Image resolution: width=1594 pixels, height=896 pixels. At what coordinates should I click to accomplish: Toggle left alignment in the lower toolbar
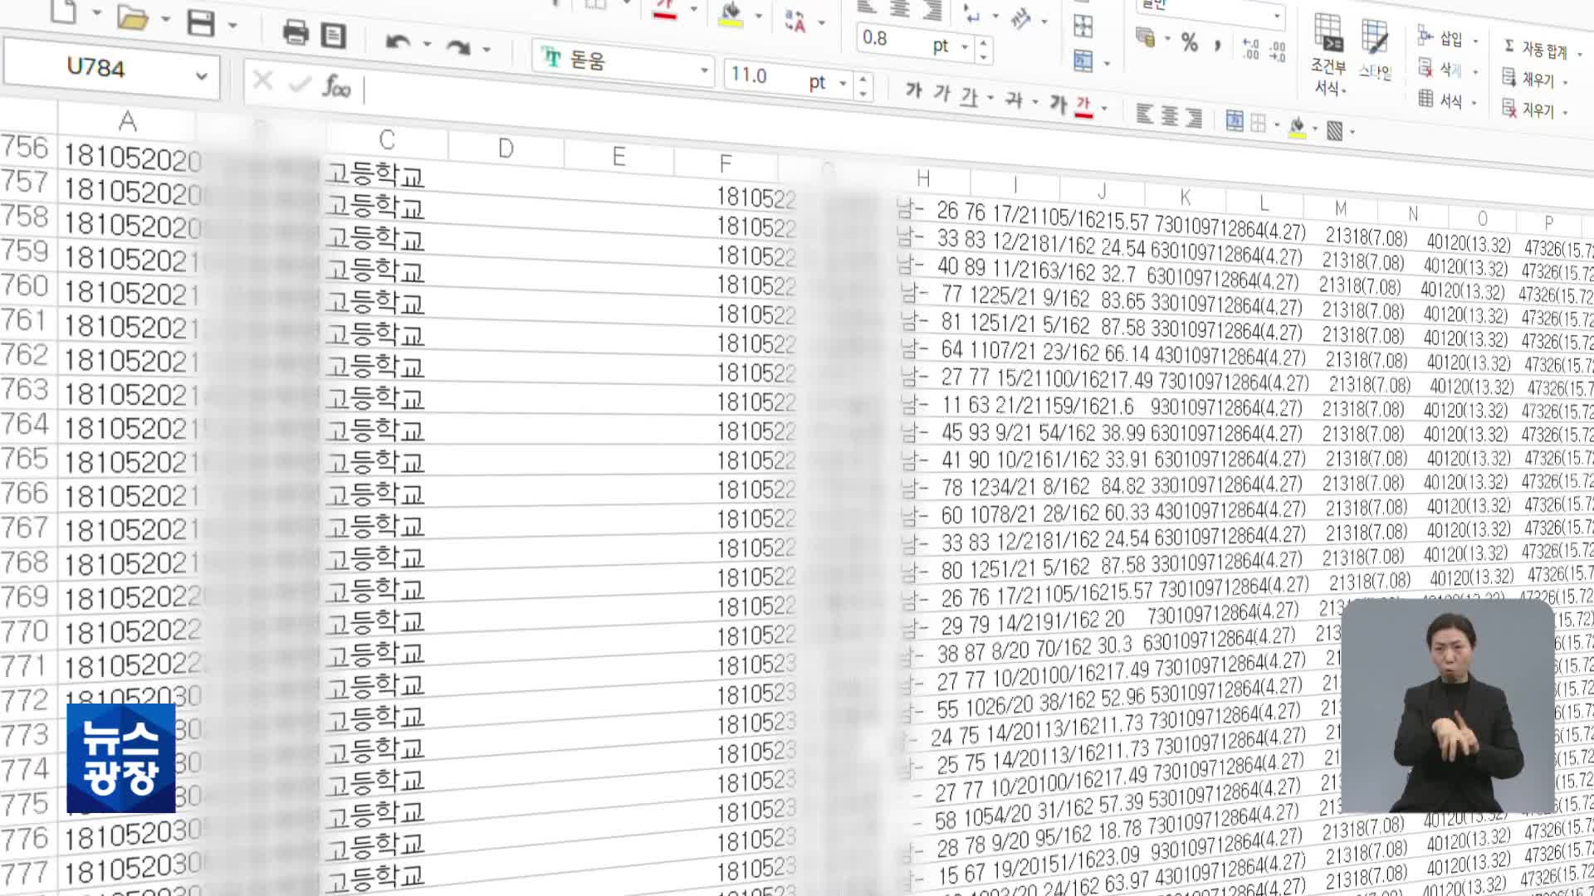(x=1144, y=114)
